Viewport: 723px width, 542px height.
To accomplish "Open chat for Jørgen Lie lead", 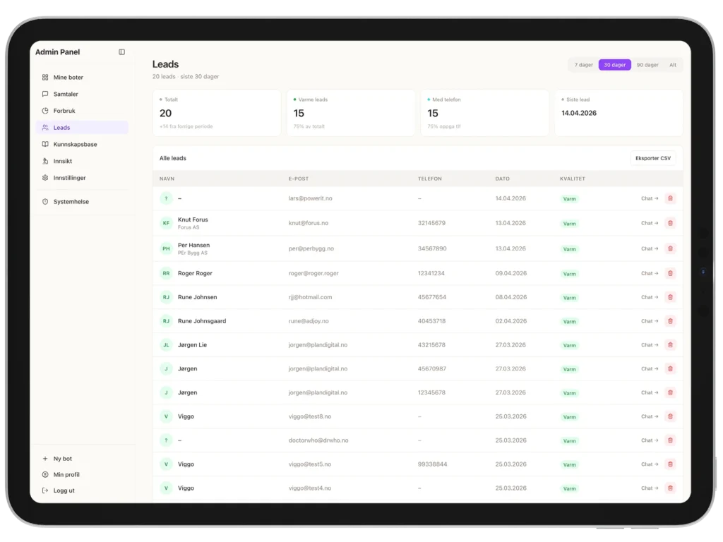I will coord(649,345).
